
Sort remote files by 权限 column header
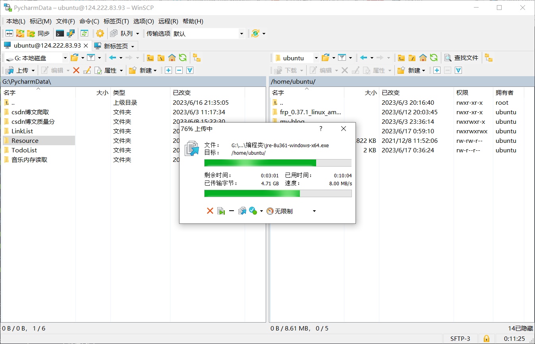(x=473, y=92)
